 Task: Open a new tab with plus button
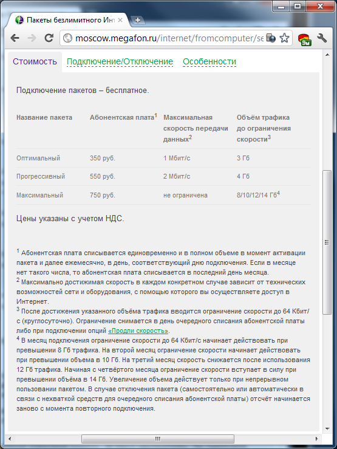pos(138,20)
